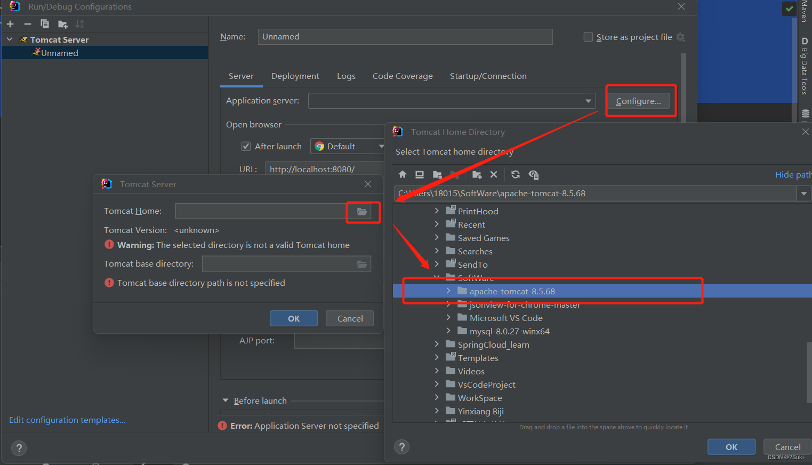
Task: Click Cancel in Tomcat Server dialog
Action: click(x=350, y=318)
